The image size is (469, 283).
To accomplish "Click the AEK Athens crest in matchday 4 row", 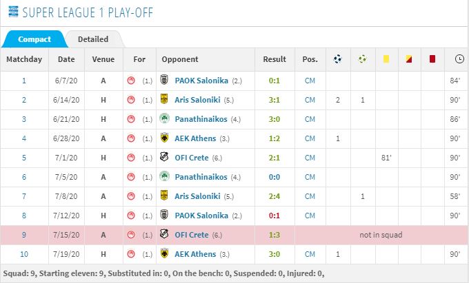I will coord(164,138).
